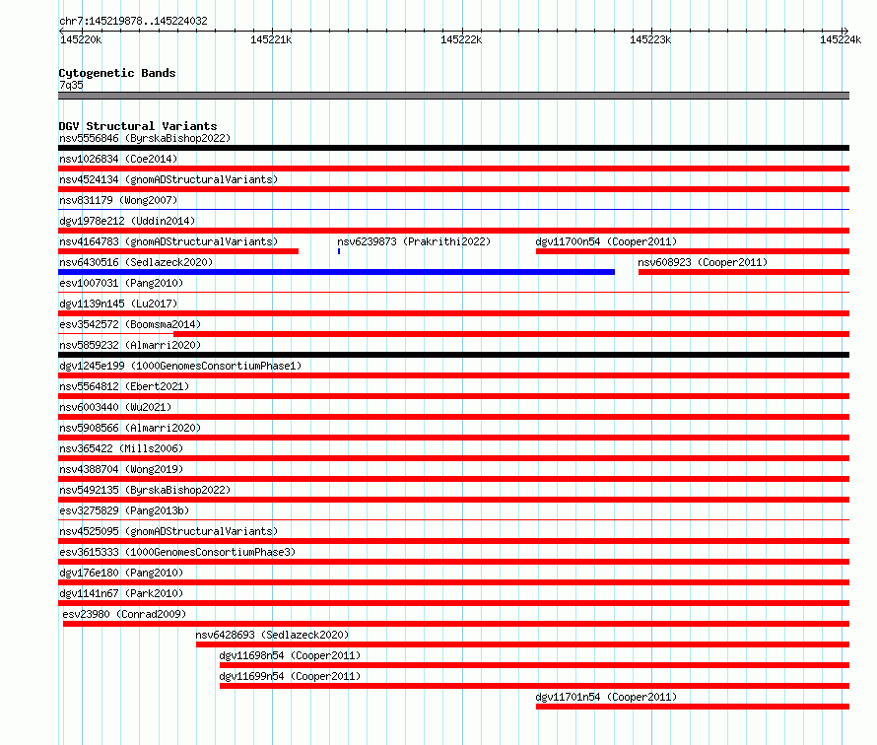Click the gray 7q35 cytogenetic band bar
This screenshot has width=877, height=745.
click(x=453, y=96)
